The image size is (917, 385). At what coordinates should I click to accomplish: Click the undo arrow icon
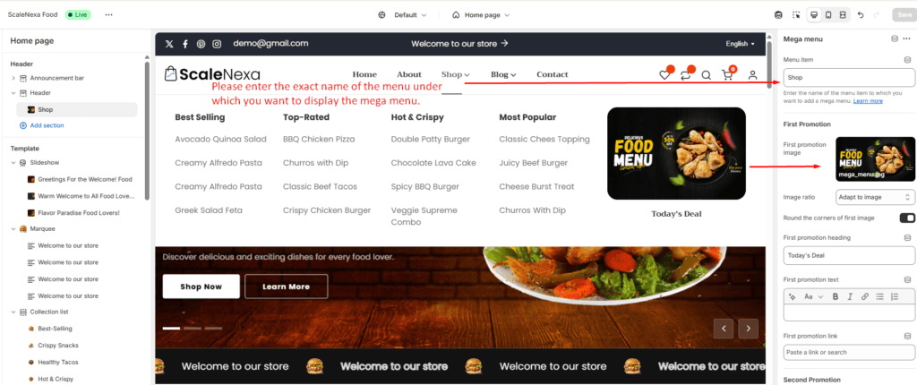click(x=861, y=14)
